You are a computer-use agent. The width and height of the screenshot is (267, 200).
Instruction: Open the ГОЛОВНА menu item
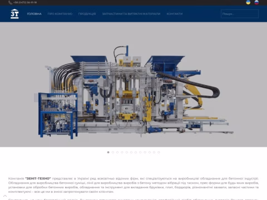[x=34, y=14]
